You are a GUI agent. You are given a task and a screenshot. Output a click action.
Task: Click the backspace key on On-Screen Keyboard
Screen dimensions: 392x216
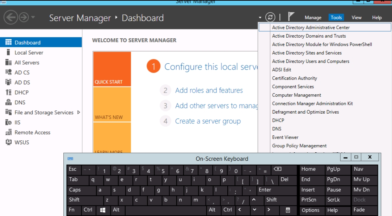(x=284, y=170)
